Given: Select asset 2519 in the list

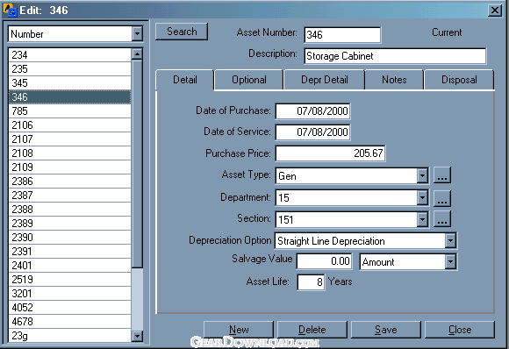Looking at the screenshot, I should click(69, 279).
